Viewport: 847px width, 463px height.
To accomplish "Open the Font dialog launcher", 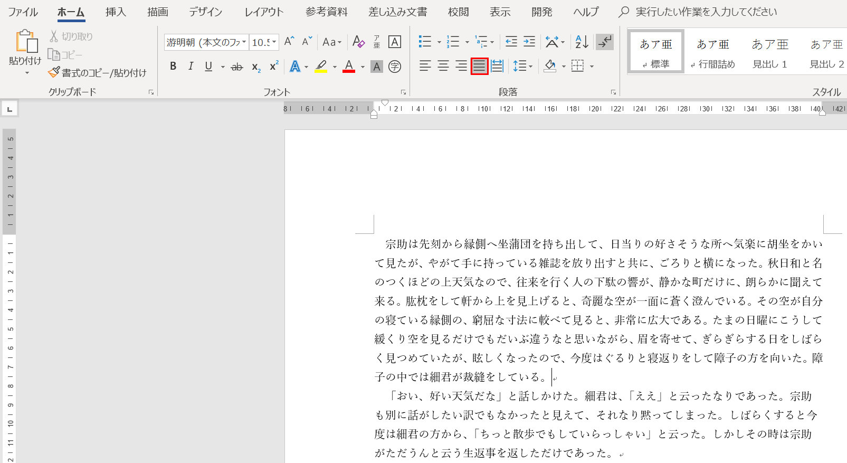I will [x=404, y=92].
